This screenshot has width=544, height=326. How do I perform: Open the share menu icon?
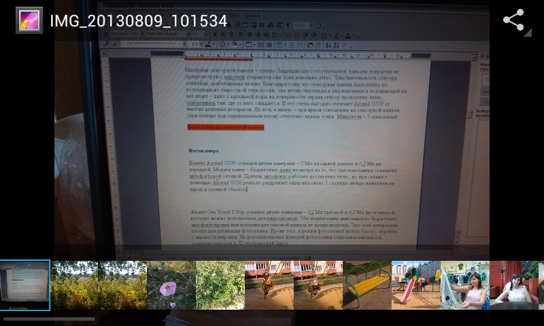pyautogui.click(x=513, y=20)
